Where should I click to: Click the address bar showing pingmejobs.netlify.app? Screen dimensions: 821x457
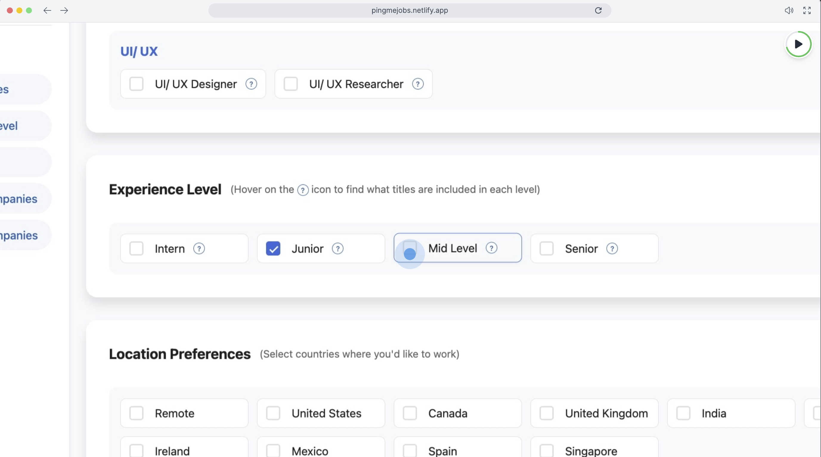(x=410, y=10)
